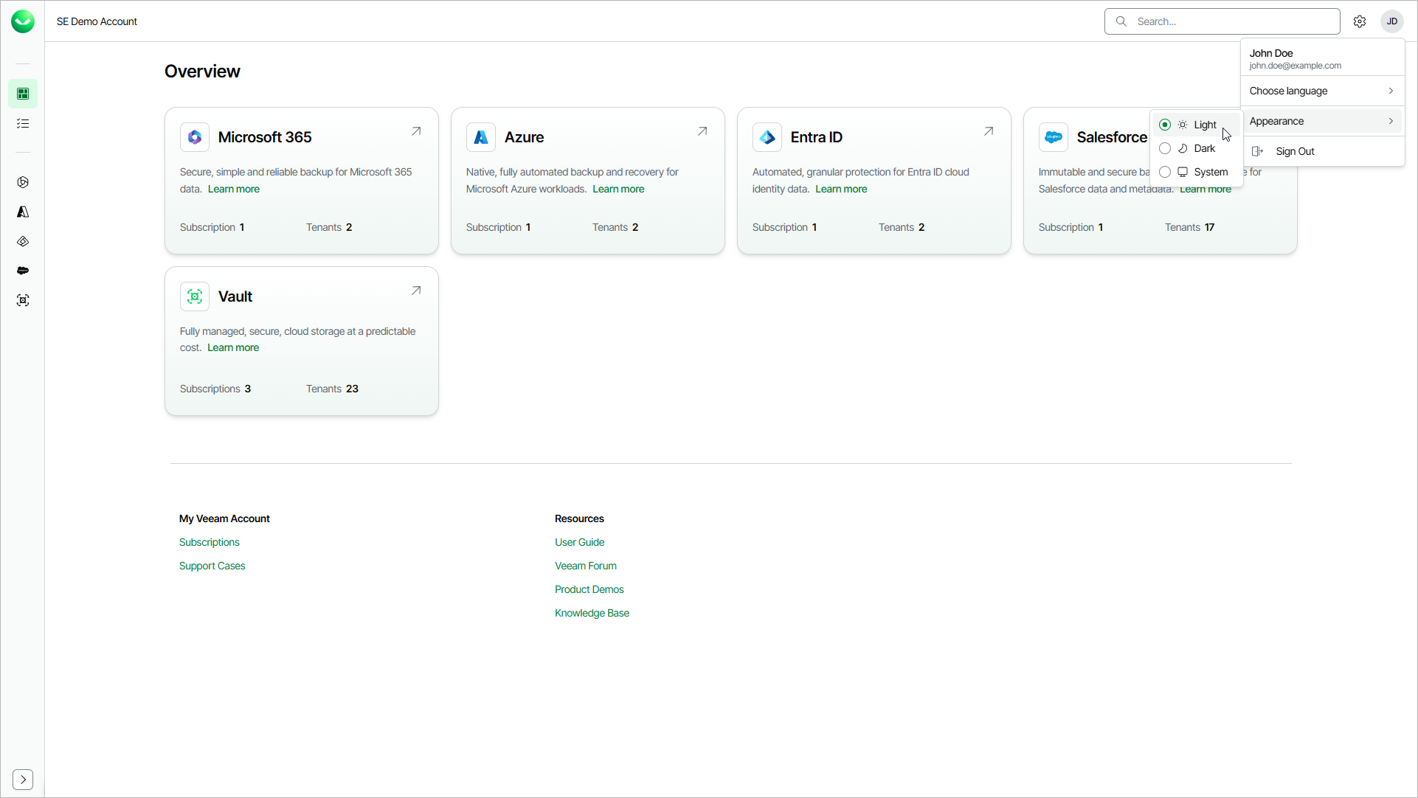
Task: Select the Dark appearance option
Action: 1195,148
